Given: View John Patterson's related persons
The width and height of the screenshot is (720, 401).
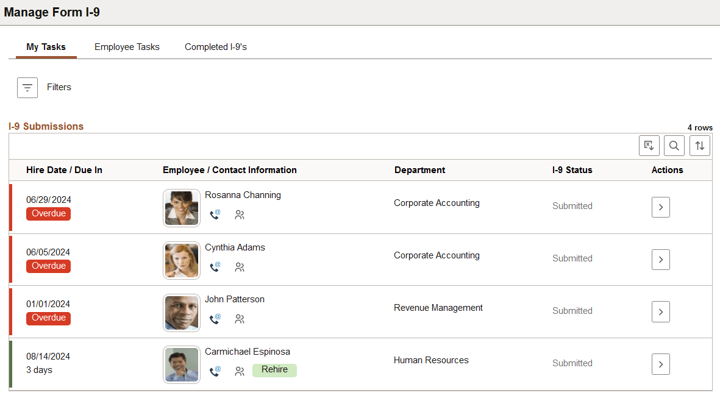Looking at the screenshot, I should point(240,319).
